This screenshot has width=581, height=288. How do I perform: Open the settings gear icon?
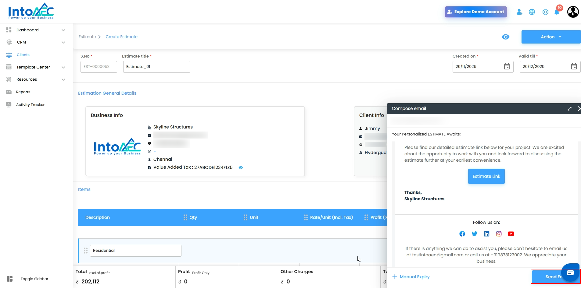pos(545,12)
